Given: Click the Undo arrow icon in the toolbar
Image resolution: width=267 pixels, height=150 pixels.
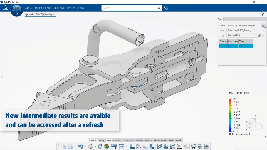Looking at the screenshot, I should click(x=81, y=146).
